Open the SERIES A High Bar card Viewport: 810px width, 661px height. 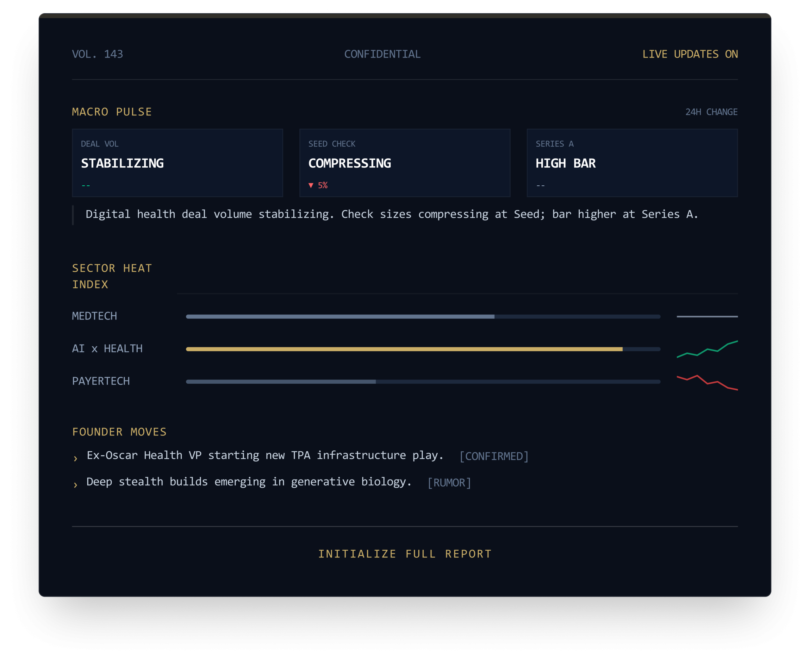tap(632, 163)
